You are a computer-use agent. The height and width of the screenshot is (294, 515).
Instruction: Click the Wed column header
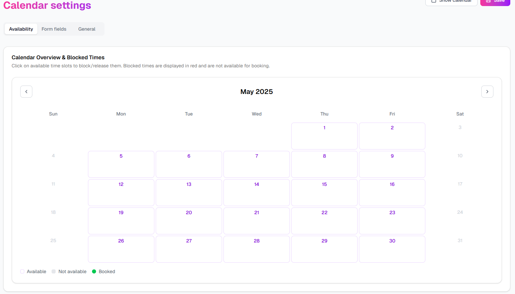point(256,114)
